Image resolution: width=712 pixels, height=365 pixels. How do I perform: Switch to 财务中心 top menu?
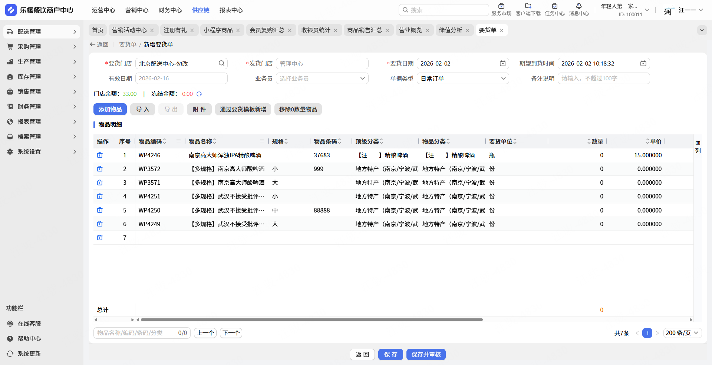(170, 10)
